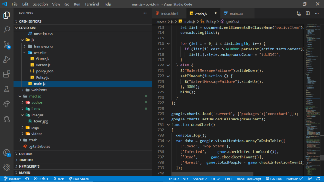Image resolution: width=324 pixels, height=182 pixels.
Task: Open the Manage gear icon
Action: coord(6,167)
